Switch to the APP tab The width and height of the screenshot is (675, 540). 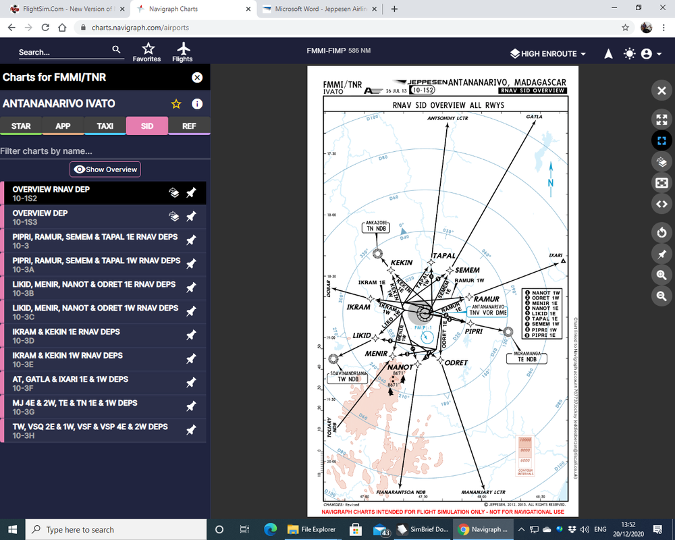click(63, 126)
